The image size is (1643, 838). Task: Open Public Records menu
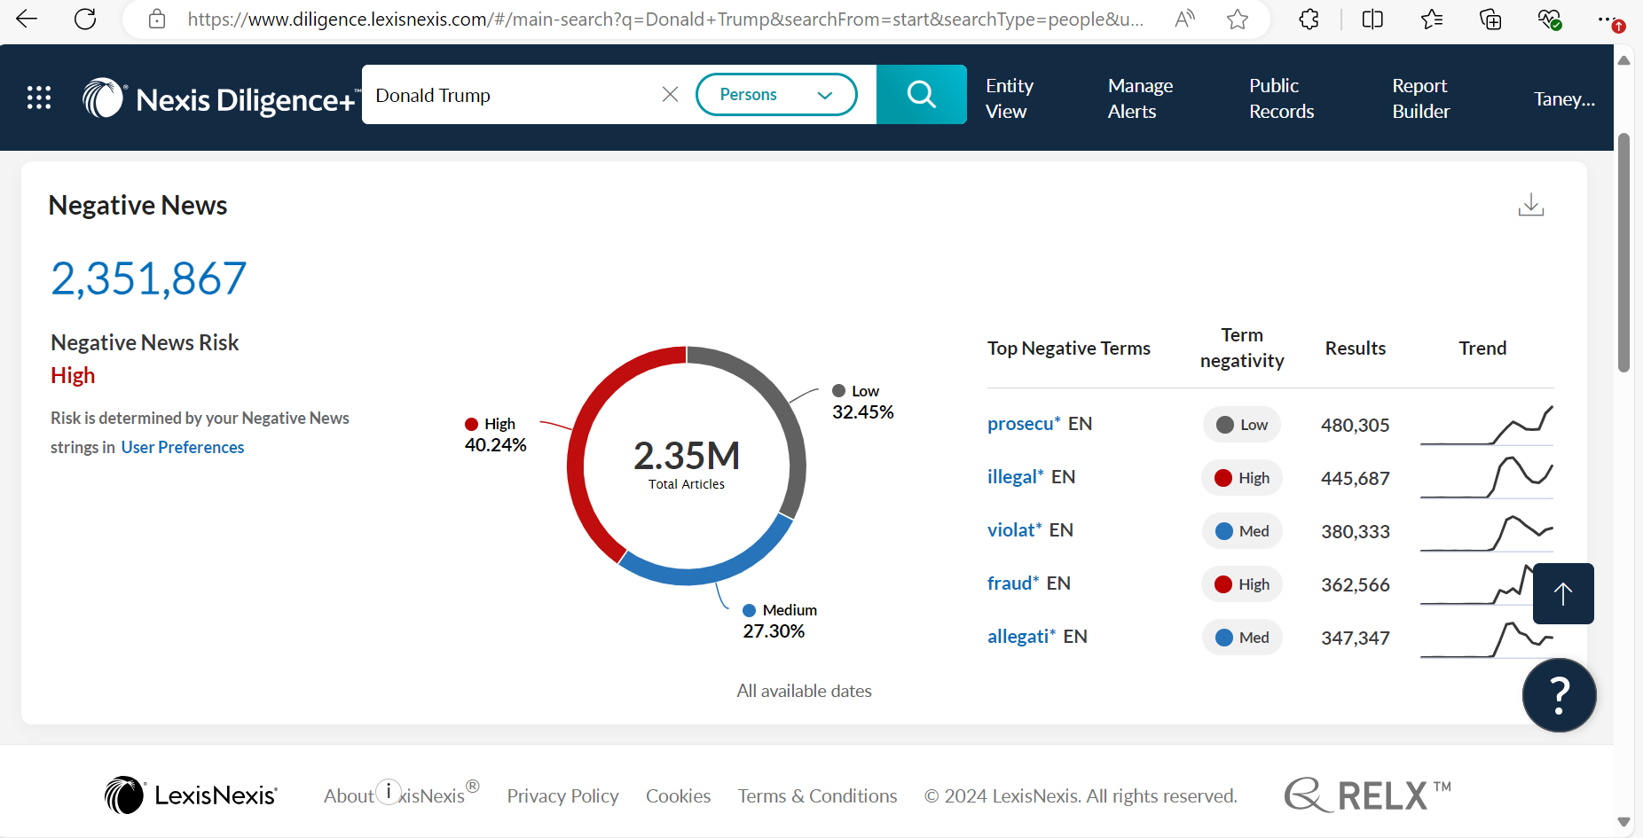coord(1281,98)
